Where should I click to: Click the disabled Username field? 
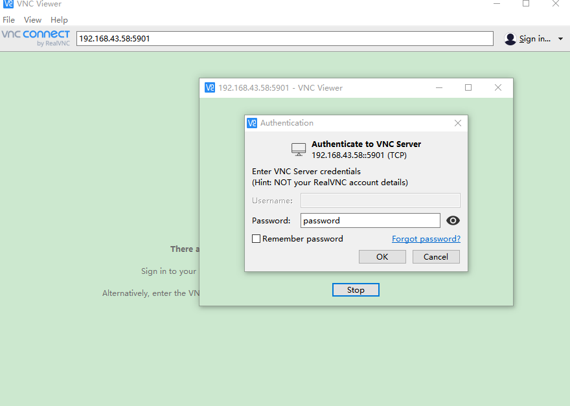click(x=380, y=201)
